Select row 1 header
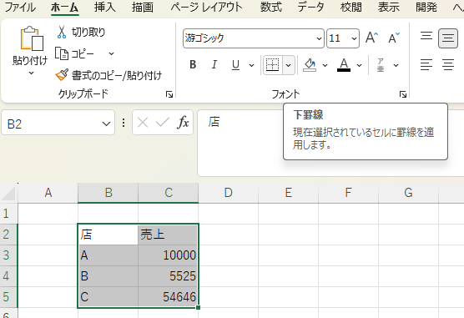464x318 pixels. 8,214
